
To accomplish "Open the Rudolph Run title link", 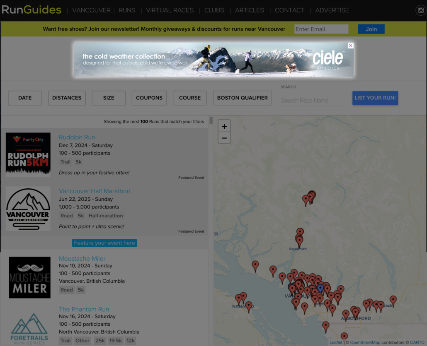I will click(77, 137).
